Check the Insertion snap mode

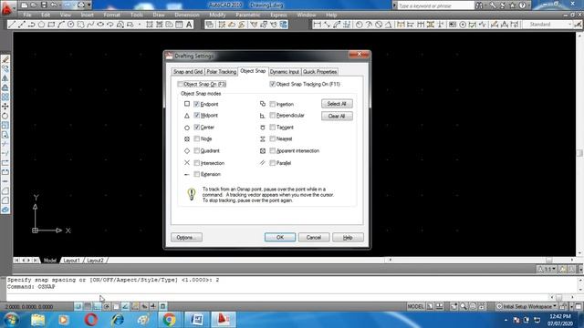click(x=272, y=104)
